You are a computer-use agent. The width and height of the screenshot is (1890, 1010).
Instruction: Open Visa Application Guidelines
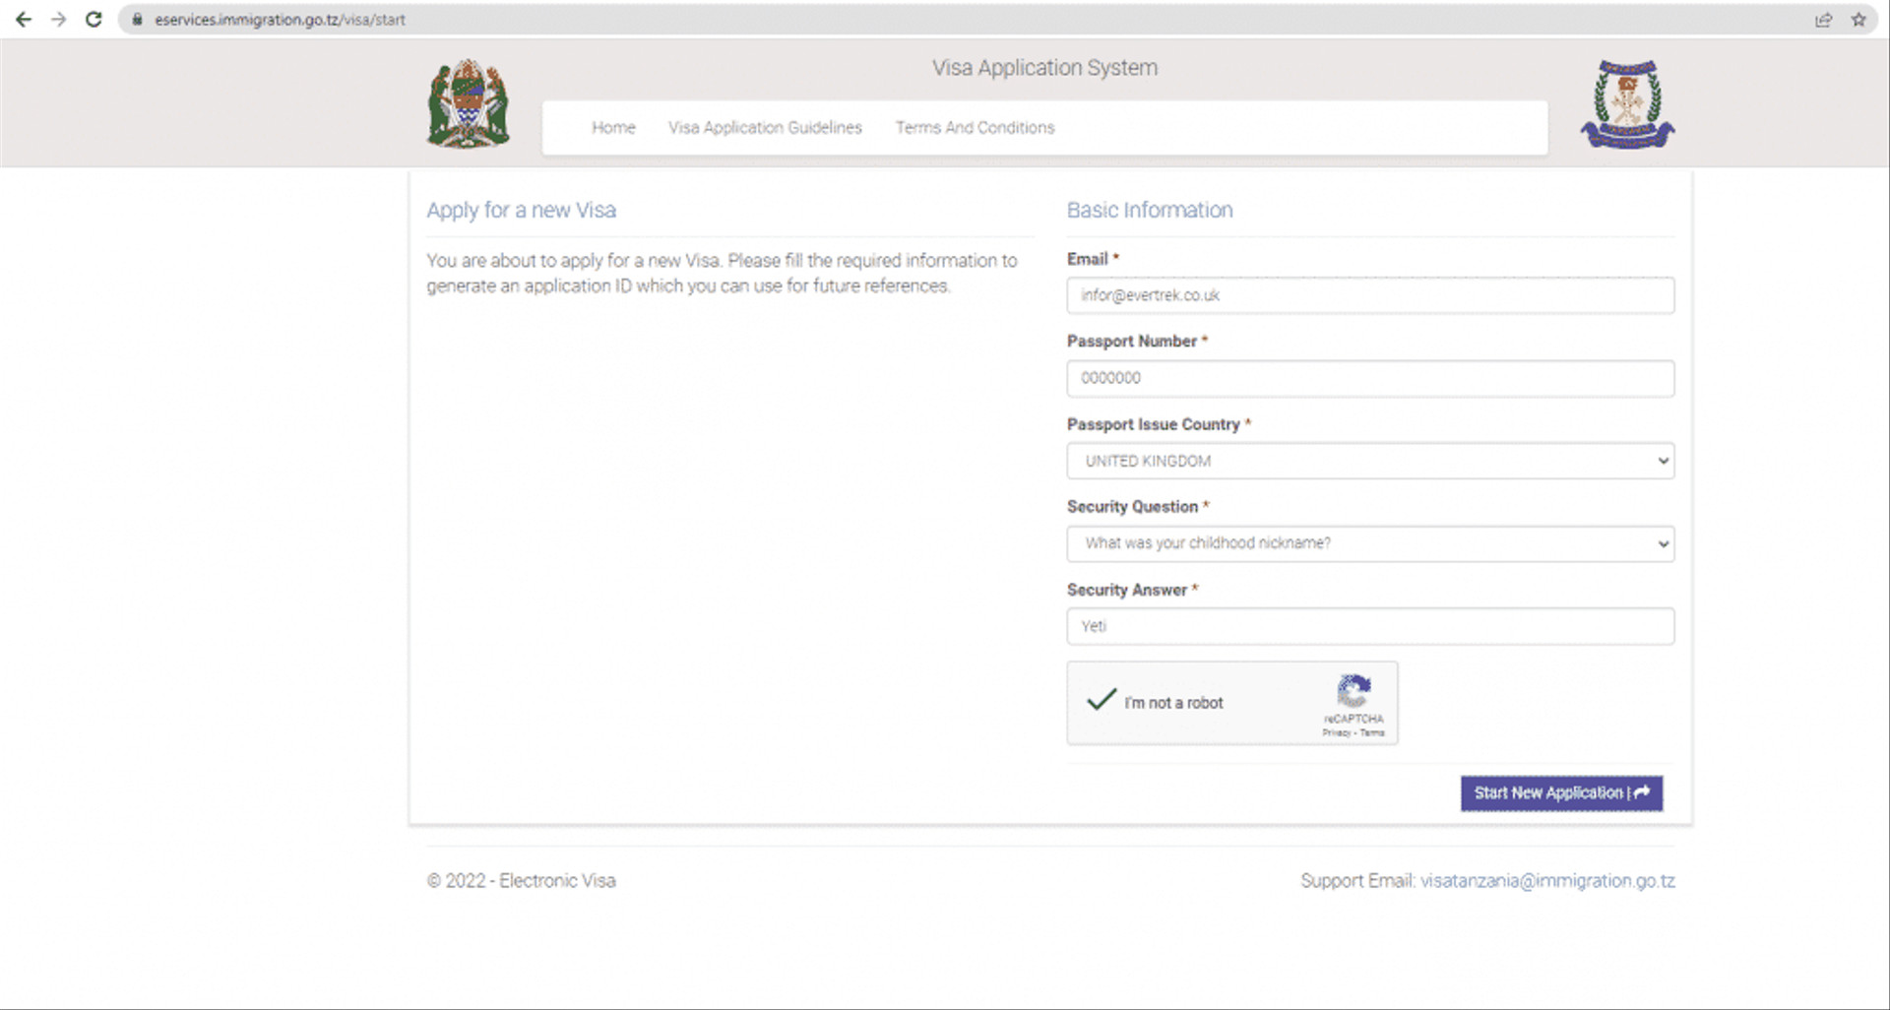pos(765,128)
